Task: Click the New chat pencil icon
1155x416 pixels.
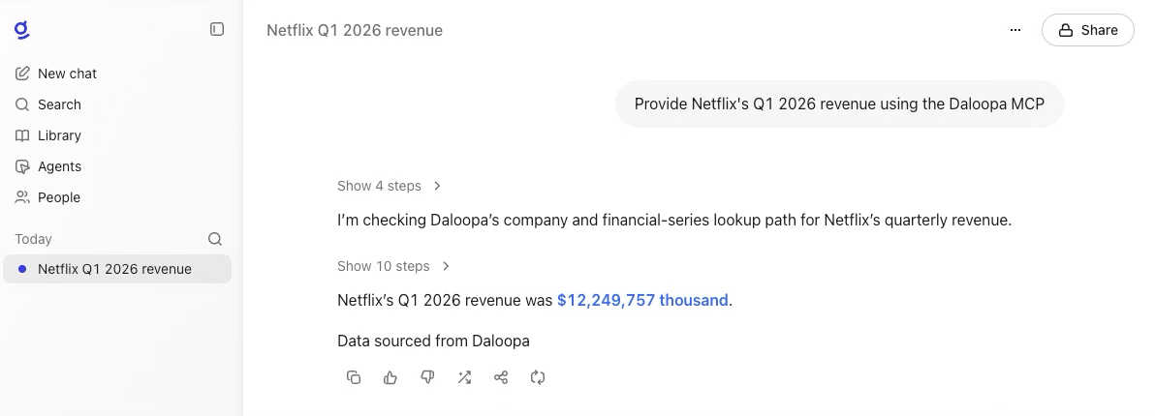Action: click(22, 74)
